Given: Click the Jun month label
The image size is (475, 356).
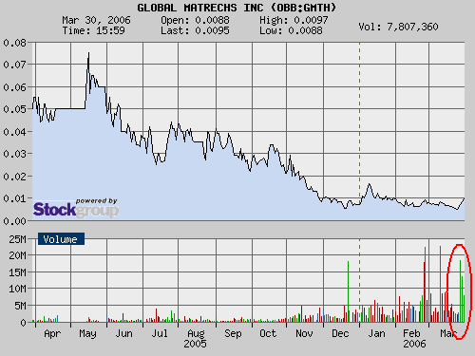Looking at the screenshot, I should point(123,333).
